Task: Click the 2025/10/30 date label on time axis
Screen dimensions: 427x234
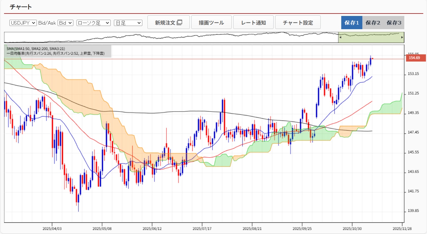Action: click(352, 229)
